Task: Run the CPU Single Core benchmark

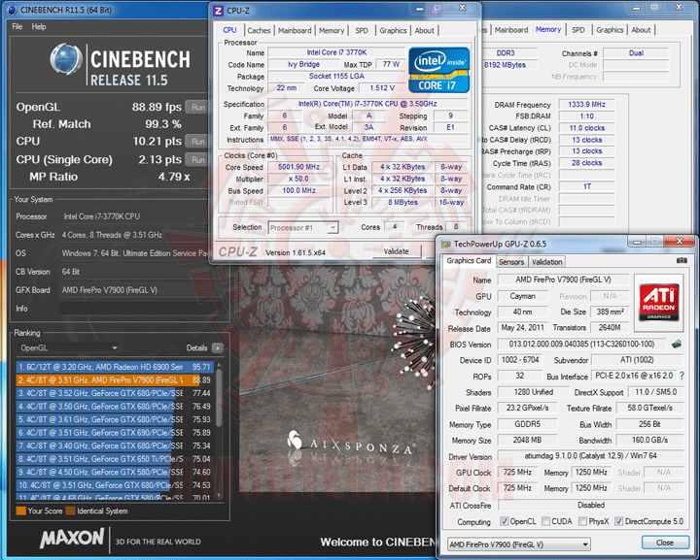Action: 197,159
